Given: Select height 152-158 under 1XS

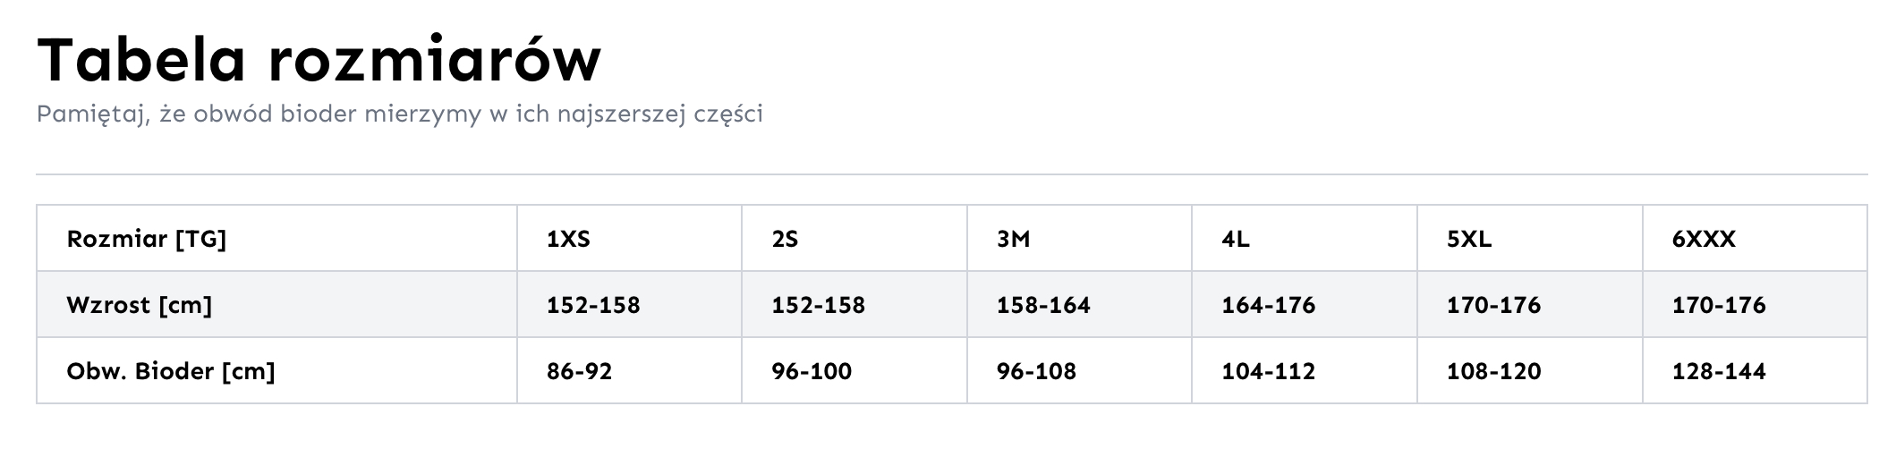Looking at the screenshot, I should pyautogui.click(x=593, y=306).
